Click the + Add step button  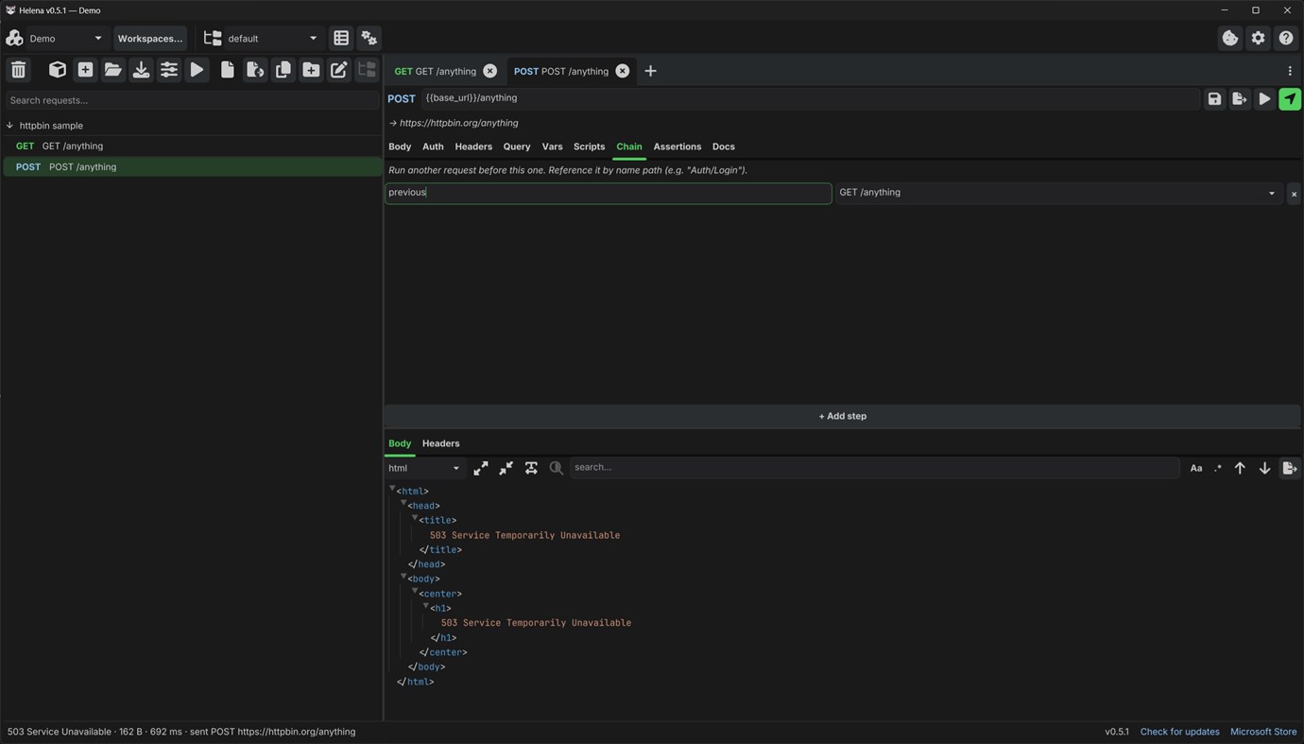[x=843, y=416]
